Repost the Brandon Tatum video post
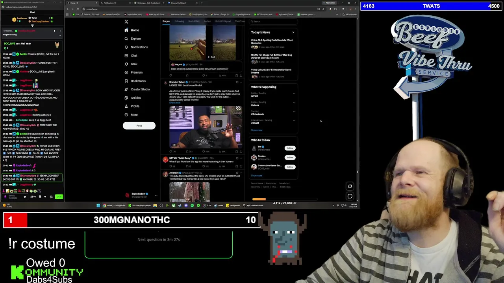 [x=187, y=151]
